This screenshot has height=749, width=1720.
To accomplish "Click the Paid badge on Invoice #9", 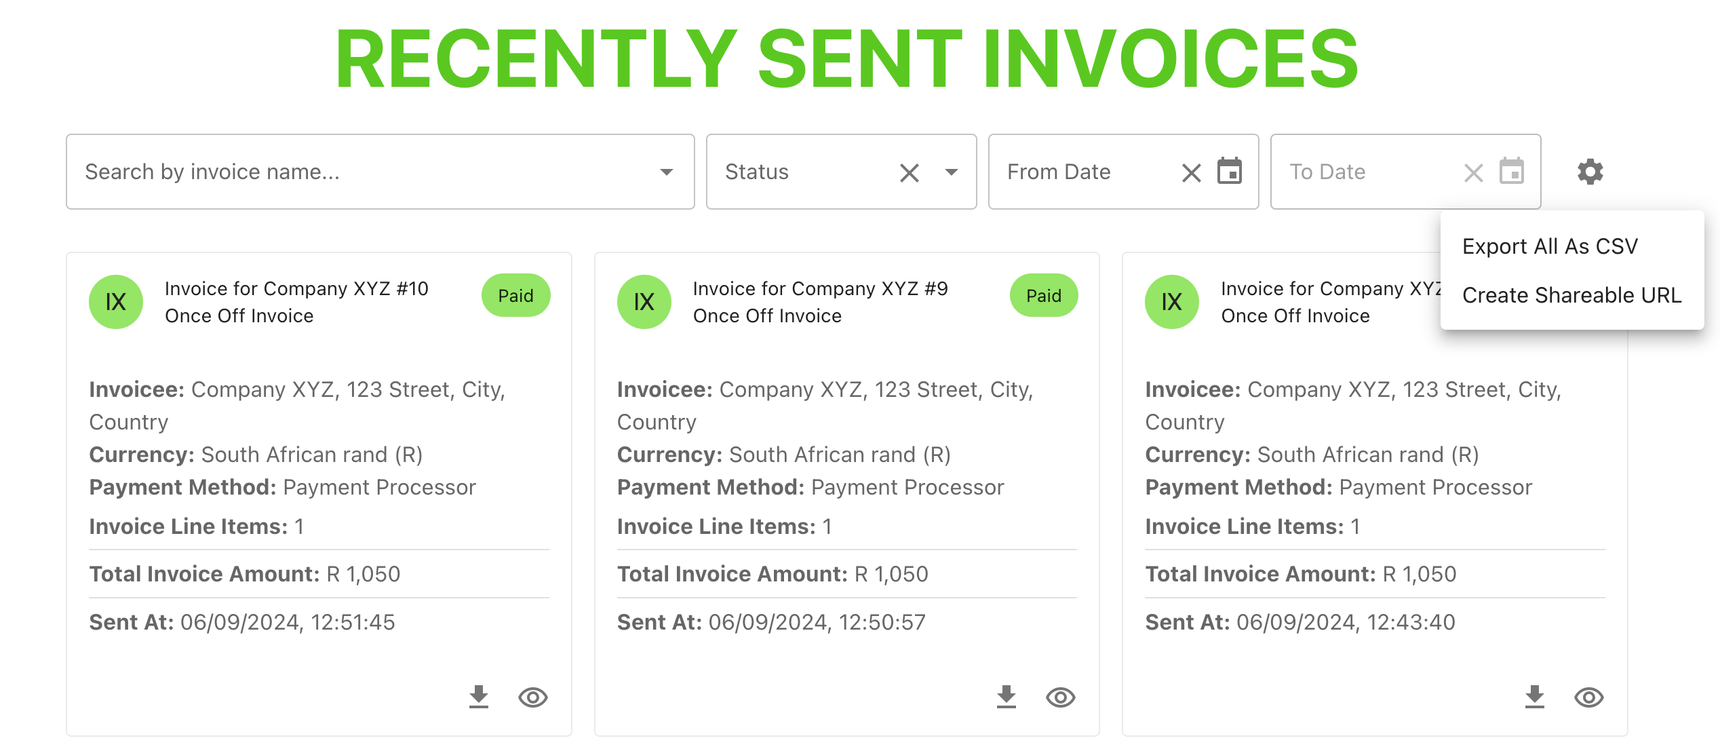I will (x=1043, y=295).
